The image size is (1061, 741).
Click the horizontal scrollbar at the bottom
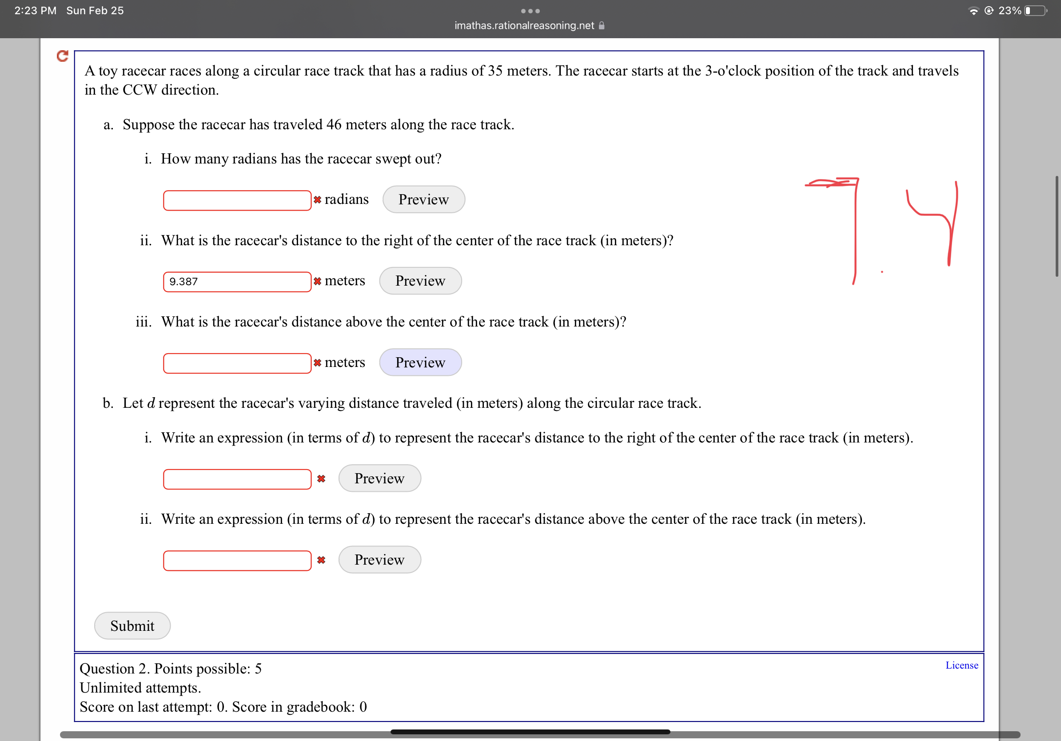[x=530, y=731]
